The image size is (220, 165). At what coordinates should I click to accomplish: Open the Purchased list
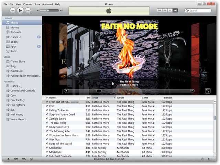coord(22,71)
